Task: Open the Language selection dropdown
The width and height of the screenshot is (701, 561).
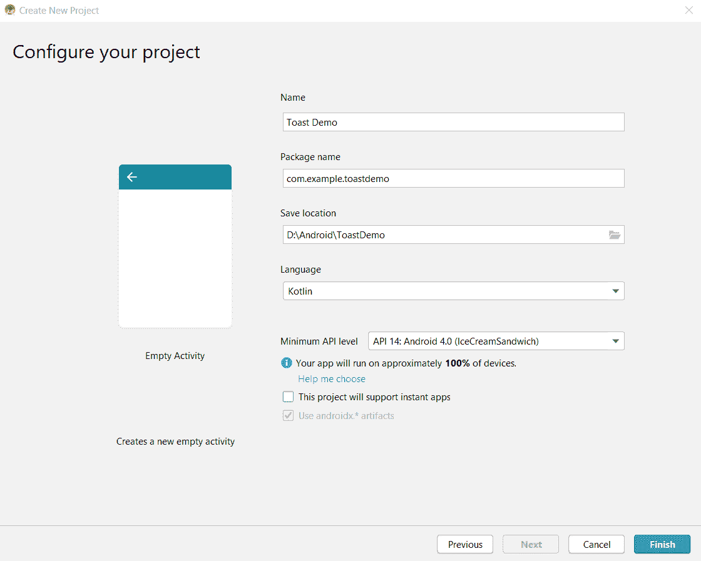Action: point(453,291)
